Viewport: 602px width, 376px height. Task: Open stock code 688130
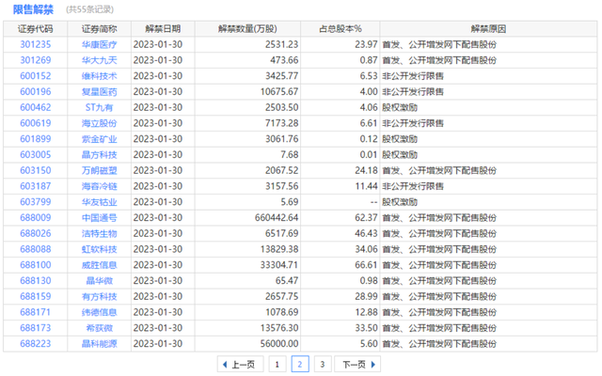(36, 280)
